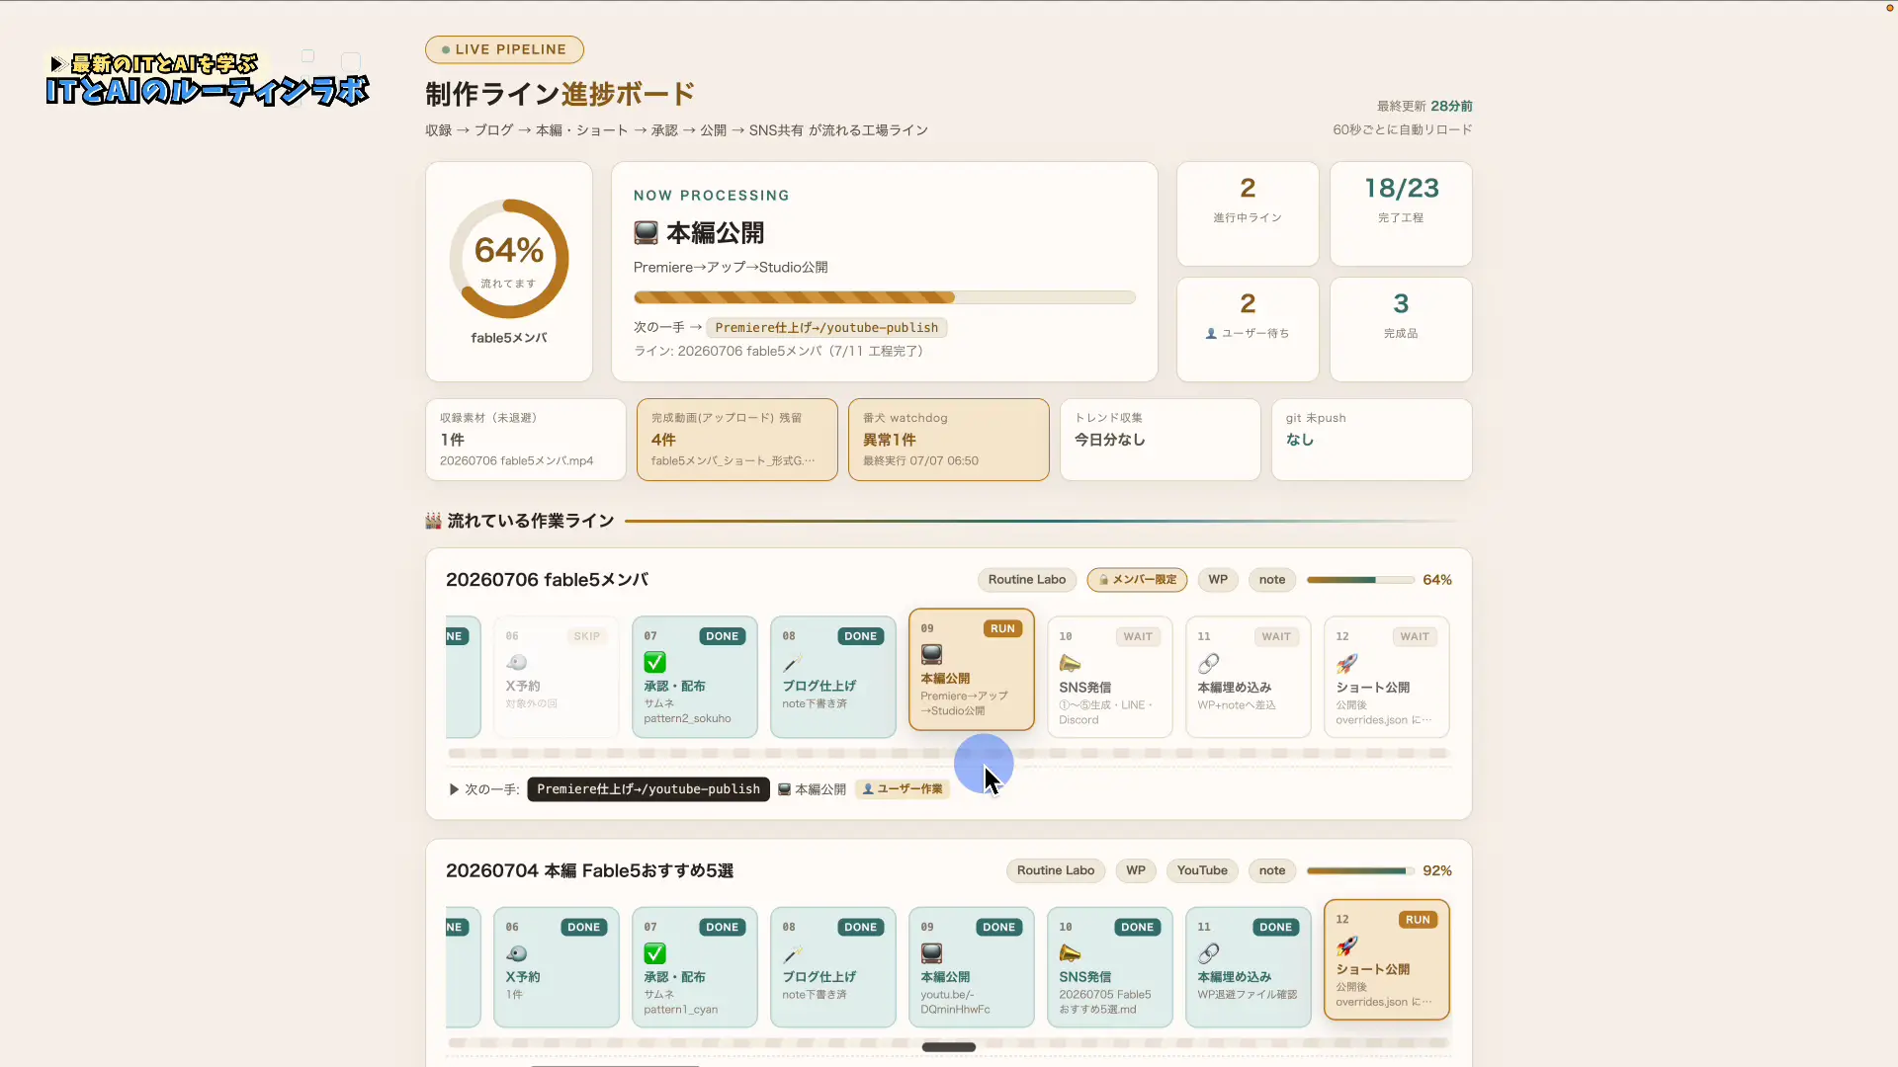Viewport: 1898px width, 1067px height.
Task: Click the rocket icon on running ショート公開 card
Action: tap(1346, 945)
